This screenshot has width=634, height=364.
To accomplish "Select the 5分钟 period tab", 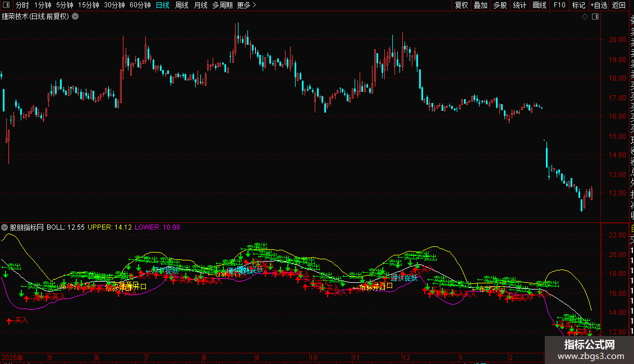I will click(65, 5).
